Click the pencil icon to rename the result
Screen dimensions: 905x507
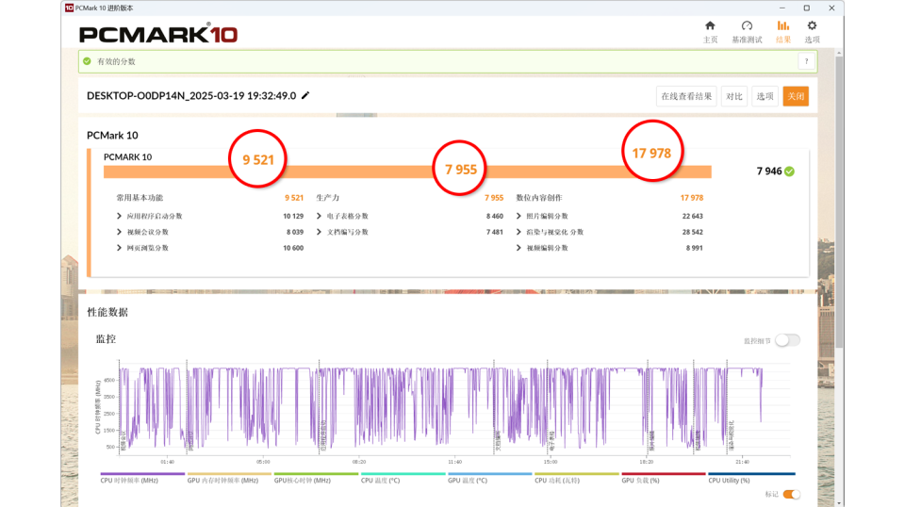pyautogui.click(x=305, y=95)
